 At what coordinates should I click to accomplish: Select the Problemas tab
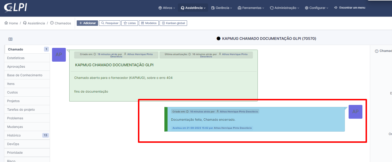[27, 118]
